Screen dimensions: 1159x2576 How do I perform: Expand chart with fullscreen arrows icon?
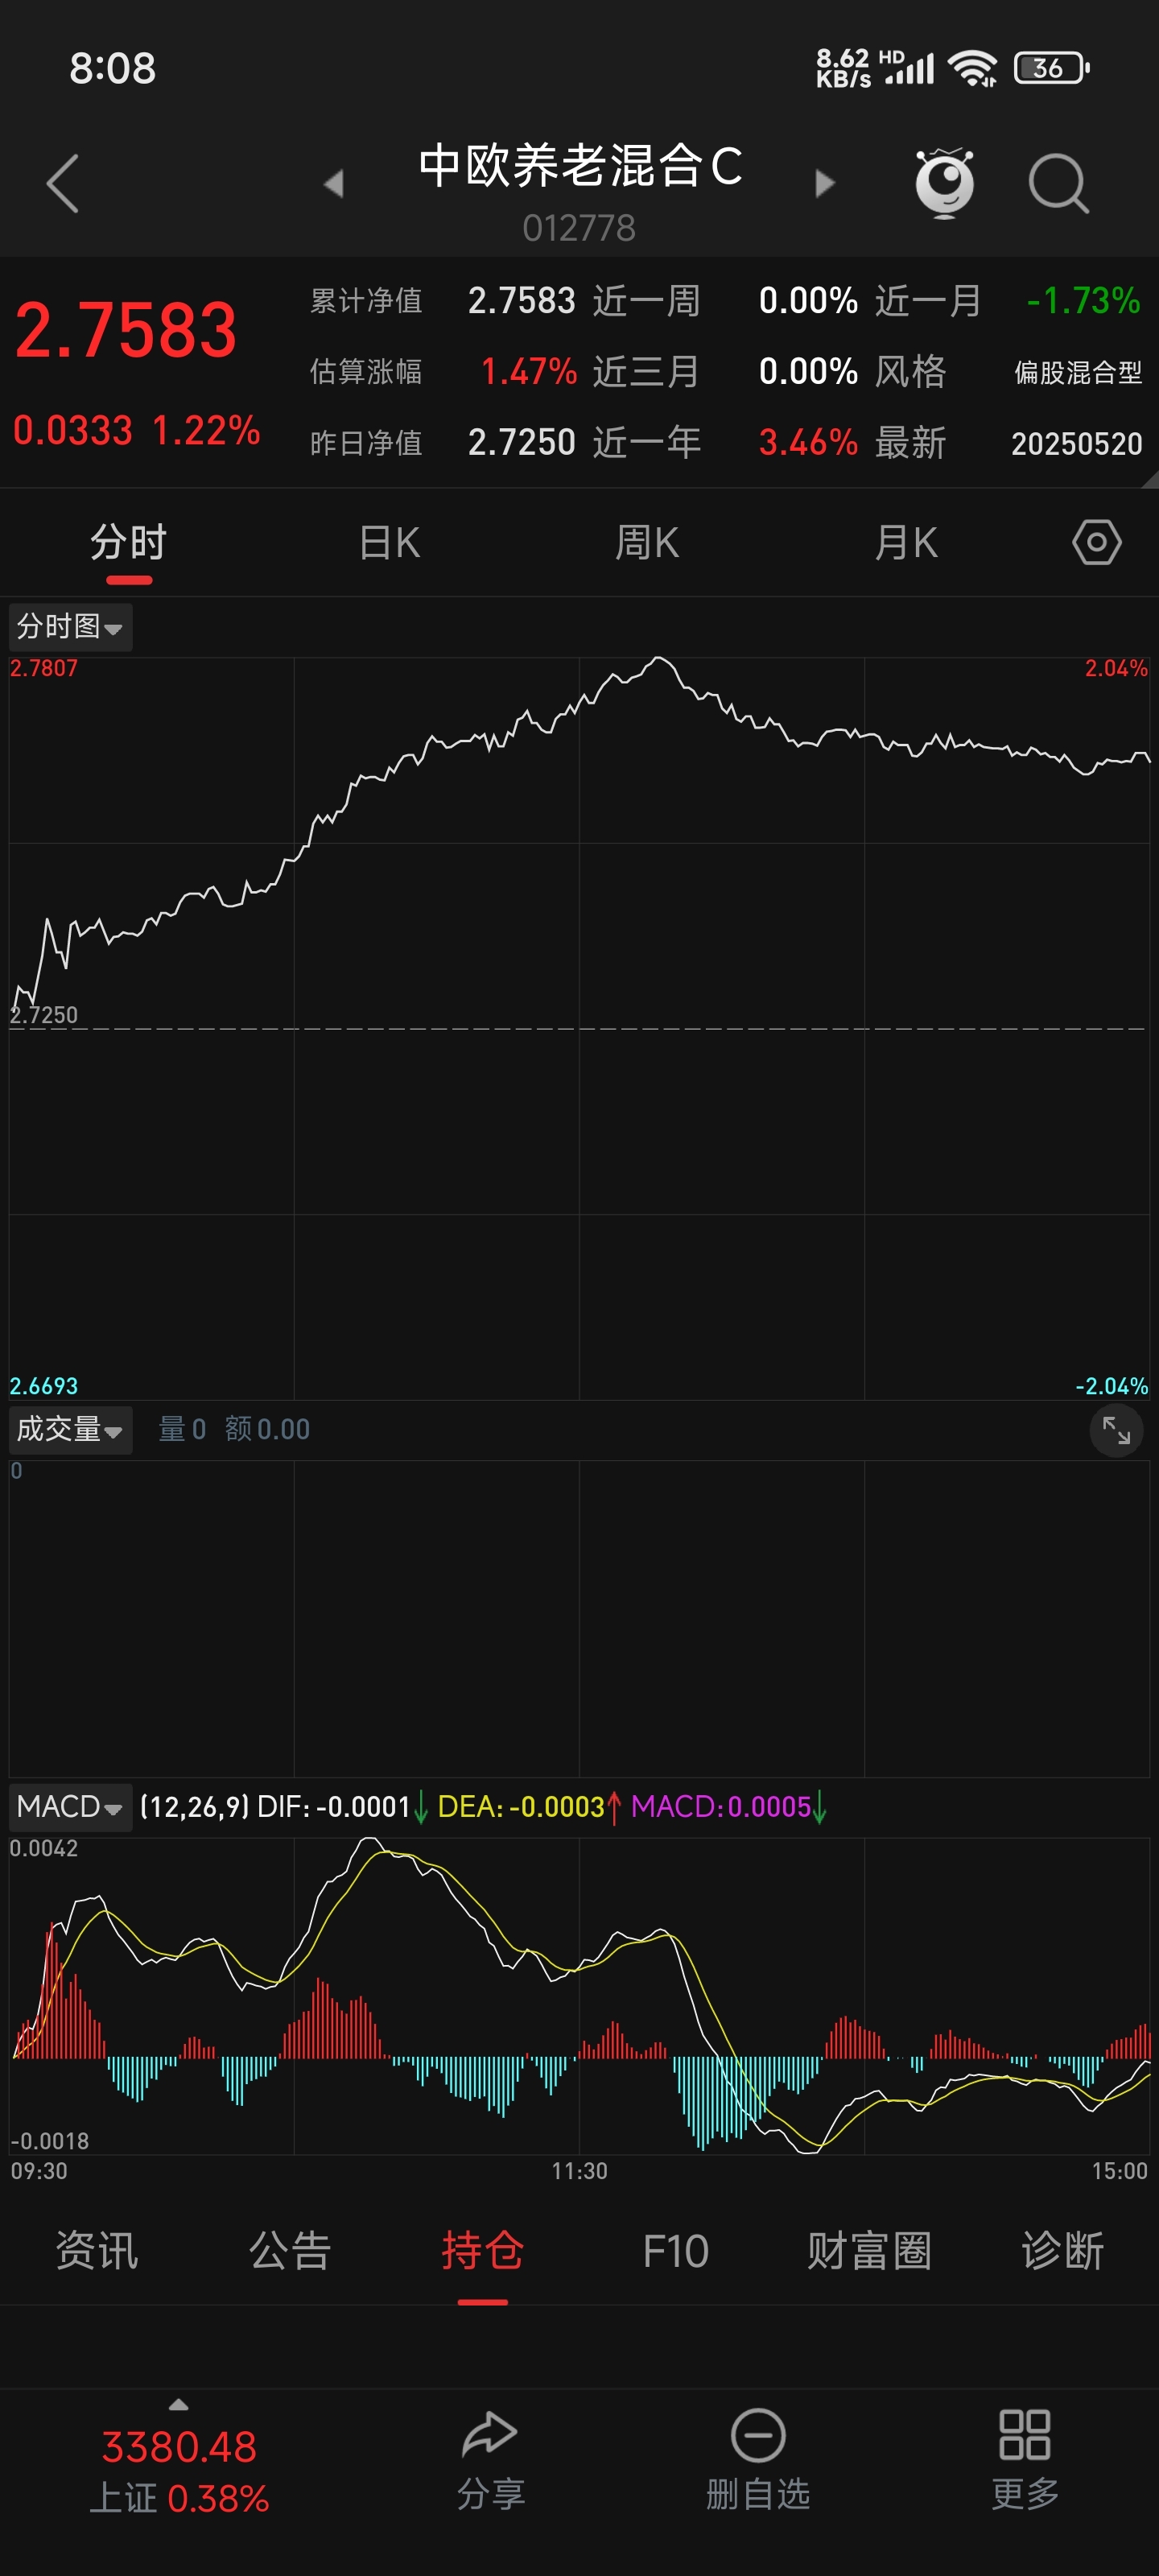click(x=1116, y=1430)
